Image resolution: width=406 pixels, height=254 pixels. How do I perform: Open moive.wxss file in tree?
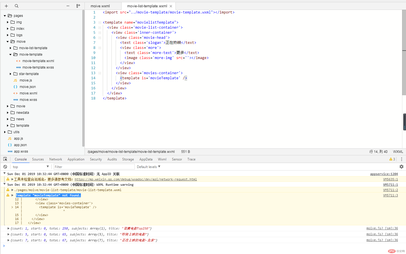click(x=28, y=100)
